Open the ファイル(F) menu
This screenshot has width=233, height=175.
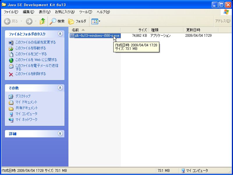pos(11,12)
